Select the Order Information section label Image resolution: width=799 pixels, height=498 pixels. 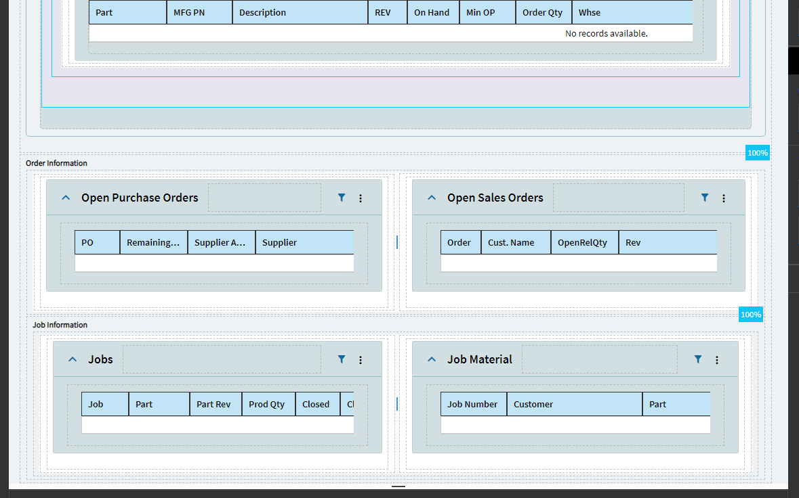click(56, 163)
